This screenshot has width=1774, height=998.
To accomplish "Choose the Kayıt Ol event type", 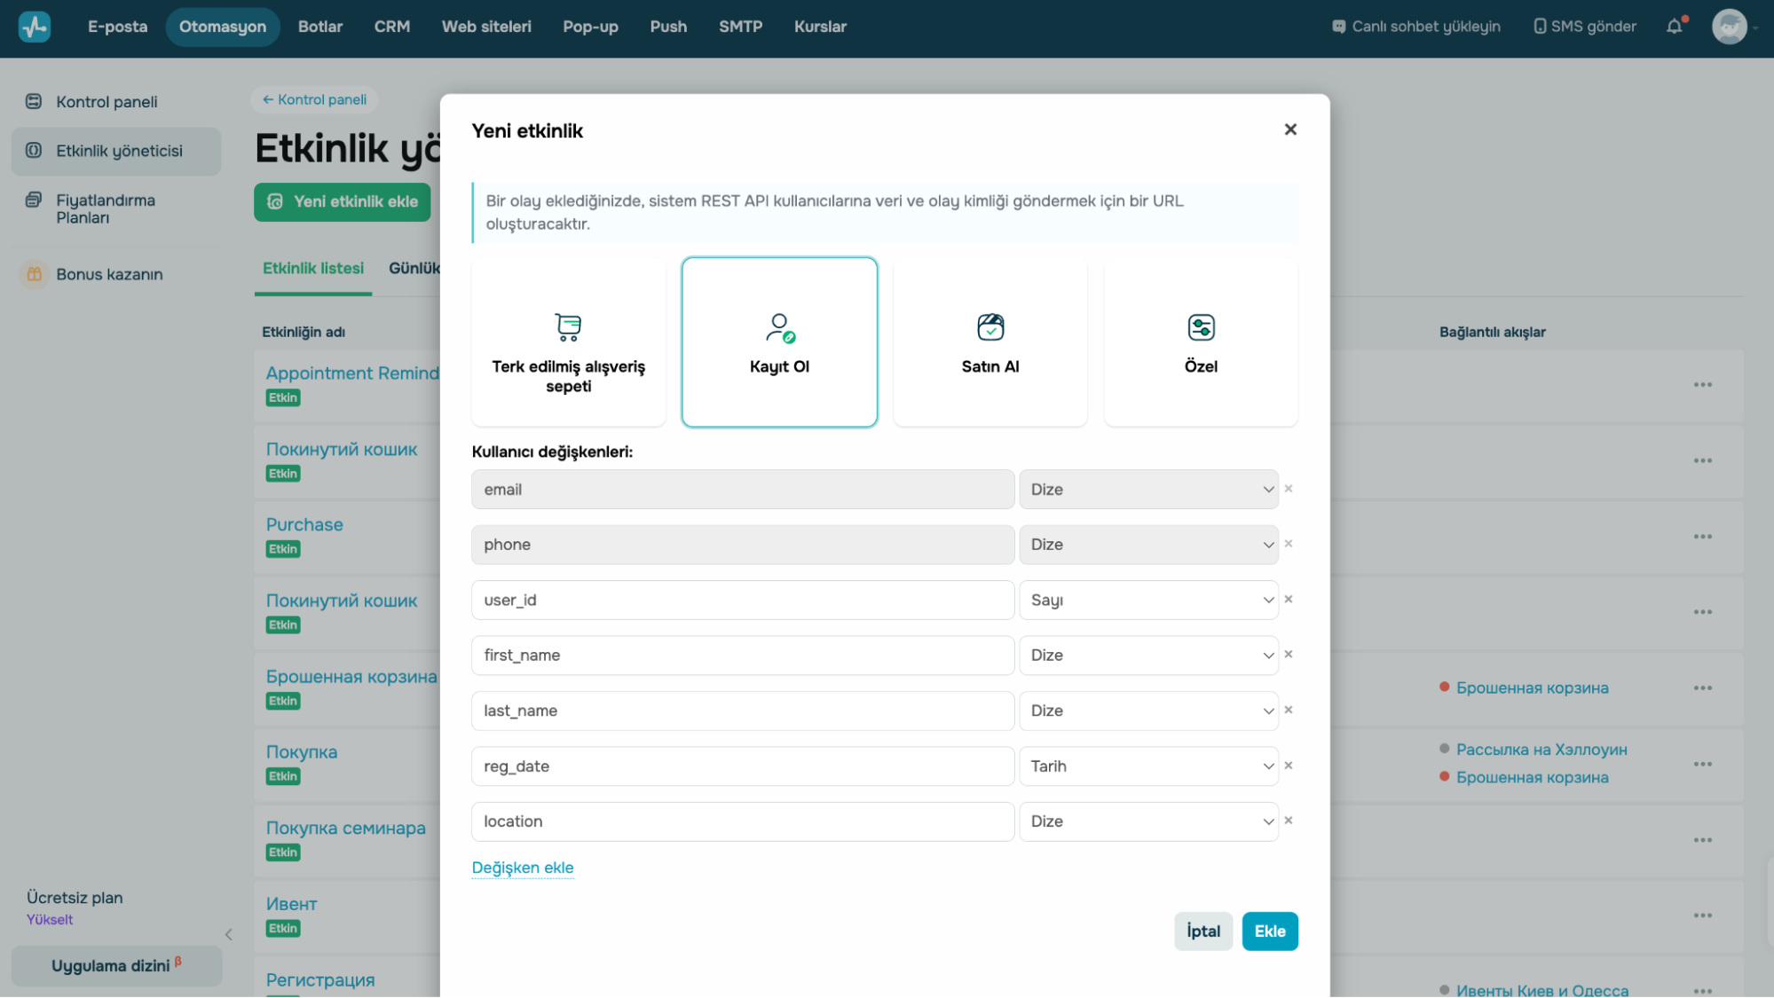I will click(779, 342).
